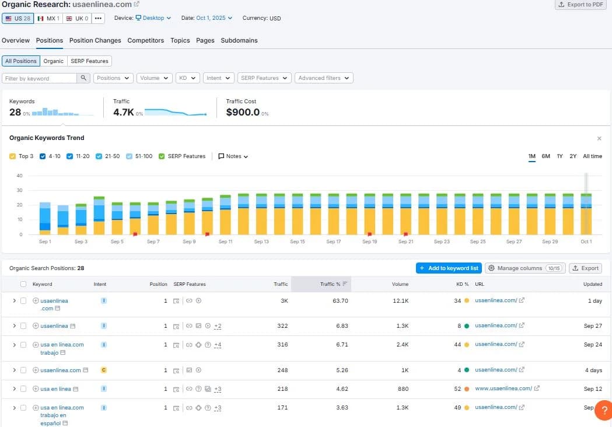Screen dimensions: 612x427
Task: Click Manage columns button
Action: click(x=525, y=268)
